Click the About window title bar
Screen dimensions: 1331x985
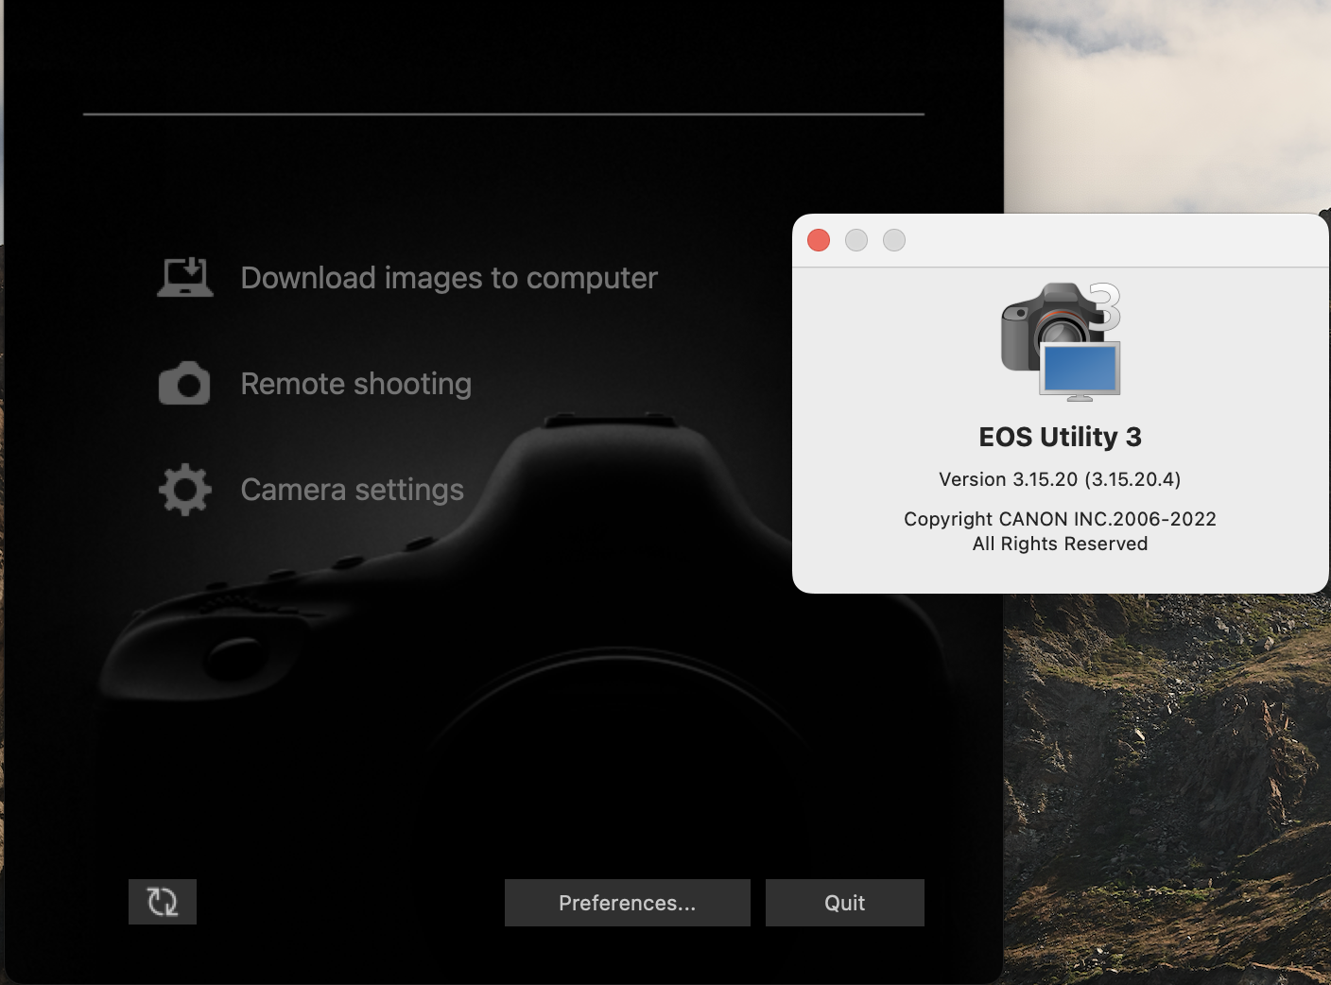pos(1087,240)
